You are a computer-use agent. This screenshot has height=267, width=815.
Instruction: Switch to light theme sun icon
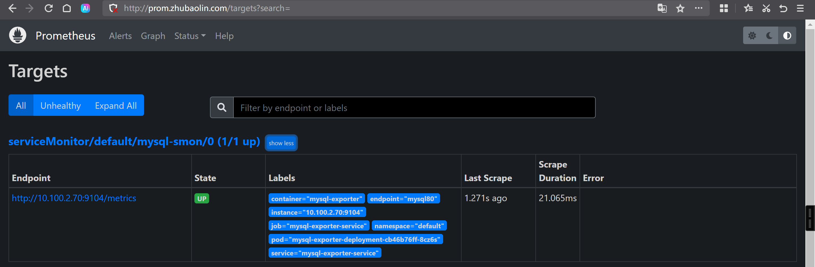[x=752, y=35]
